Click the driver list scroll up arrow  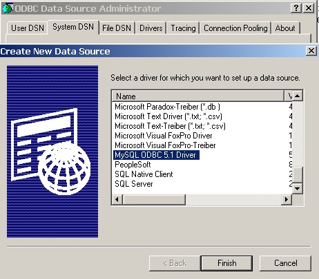(x=298, y=96)
